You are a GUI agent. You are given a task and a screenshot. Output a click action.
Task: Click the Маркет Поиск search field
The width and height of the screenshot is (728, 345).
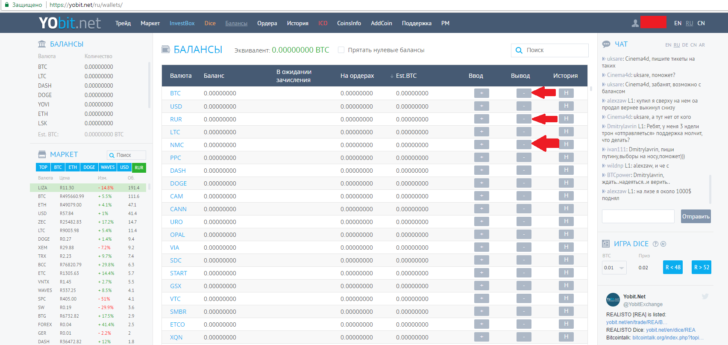[x=126, y=155]
